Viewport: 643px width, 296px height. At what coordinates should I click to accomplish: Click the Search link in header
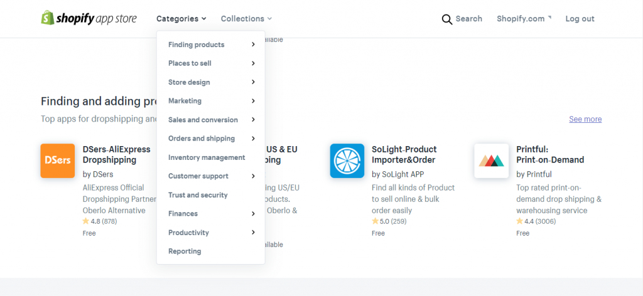point(468,19)
